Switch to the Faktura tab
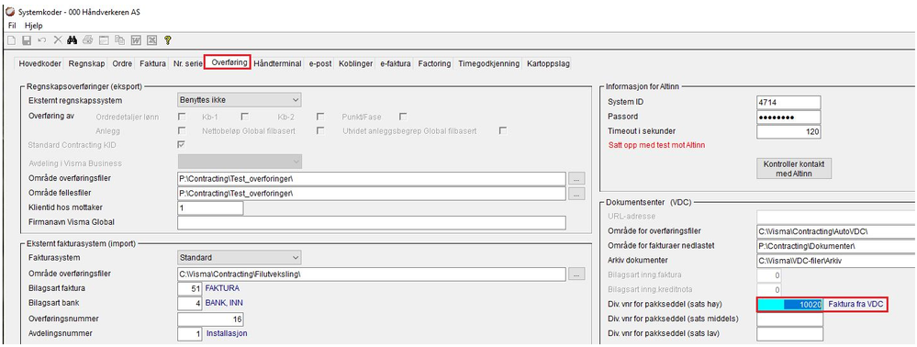Image resolution: width=917 pixels, height=347 pixels. tap(152, 63)
